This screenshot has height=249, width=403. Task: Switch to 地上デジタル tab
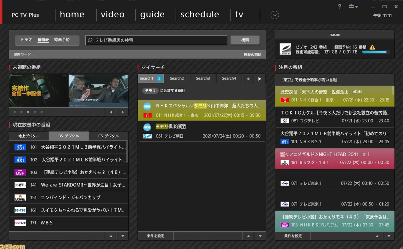click(29, 136)
